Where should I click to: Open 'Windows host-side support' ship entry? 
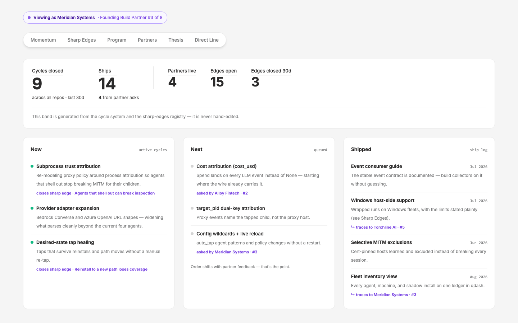(x=382, y=200)
